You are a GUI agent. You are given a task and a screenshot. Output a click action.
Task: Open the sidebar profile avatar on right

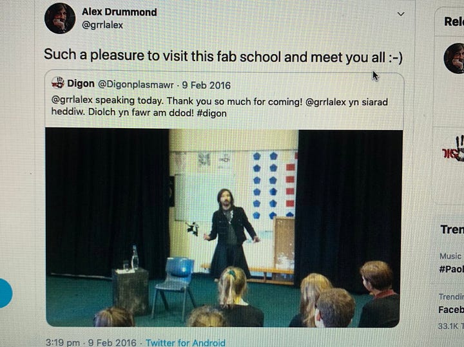pos(454,59)
